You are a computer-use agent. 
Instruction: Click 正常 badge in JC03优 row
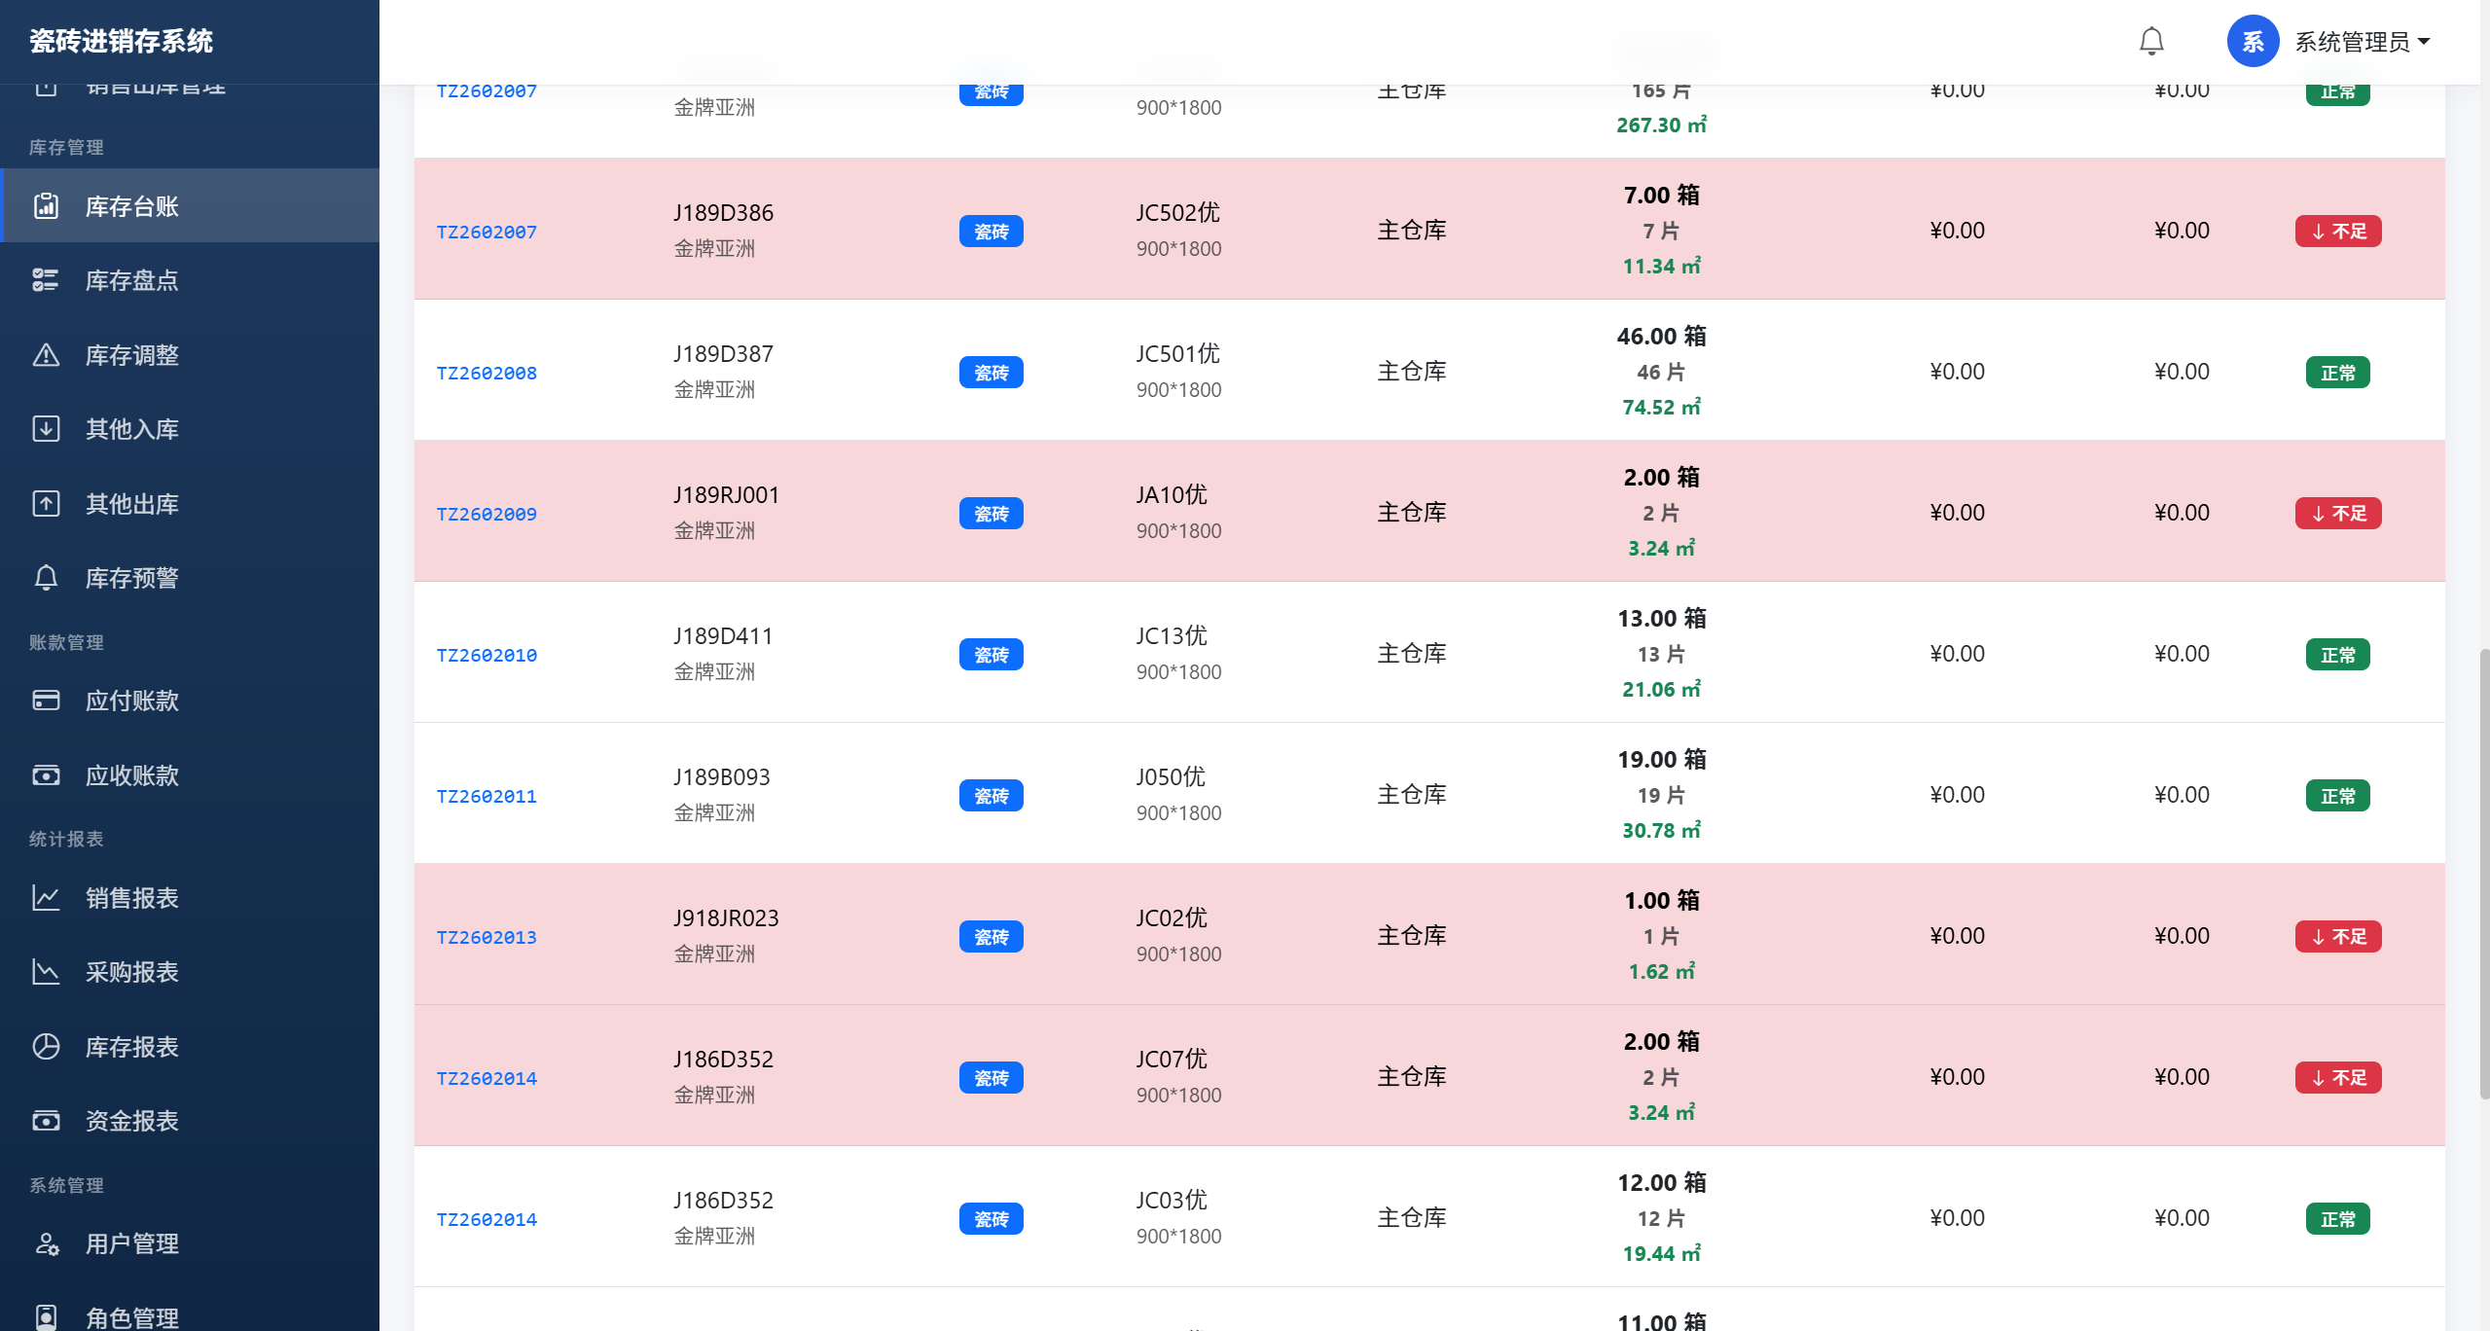pyautogui.click(x=2338, y=1219)
